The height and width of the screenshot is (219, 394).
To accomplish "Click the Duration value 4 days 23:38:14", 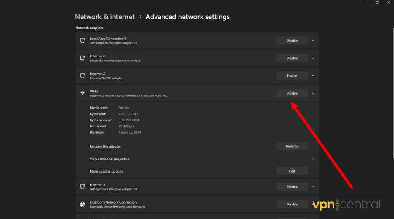I will tap(130, 132).
